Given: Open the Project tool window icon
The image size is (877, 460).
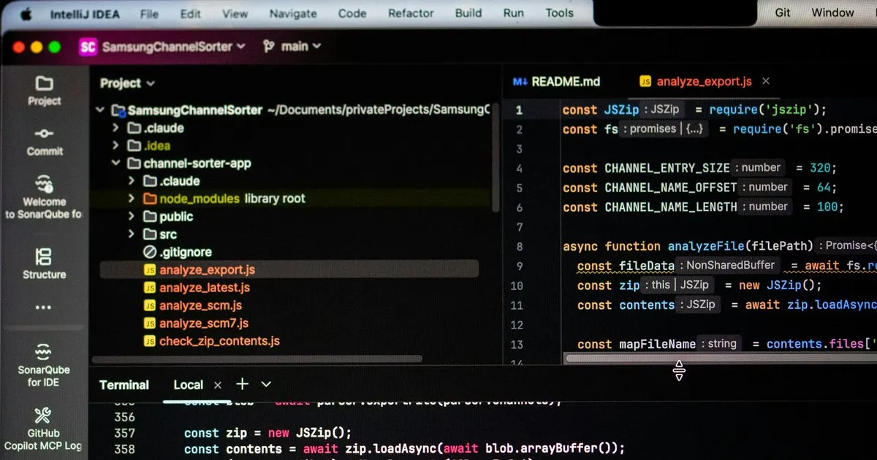Looking at the screenshot, I should pyautogui.click(x=44, y=83).
